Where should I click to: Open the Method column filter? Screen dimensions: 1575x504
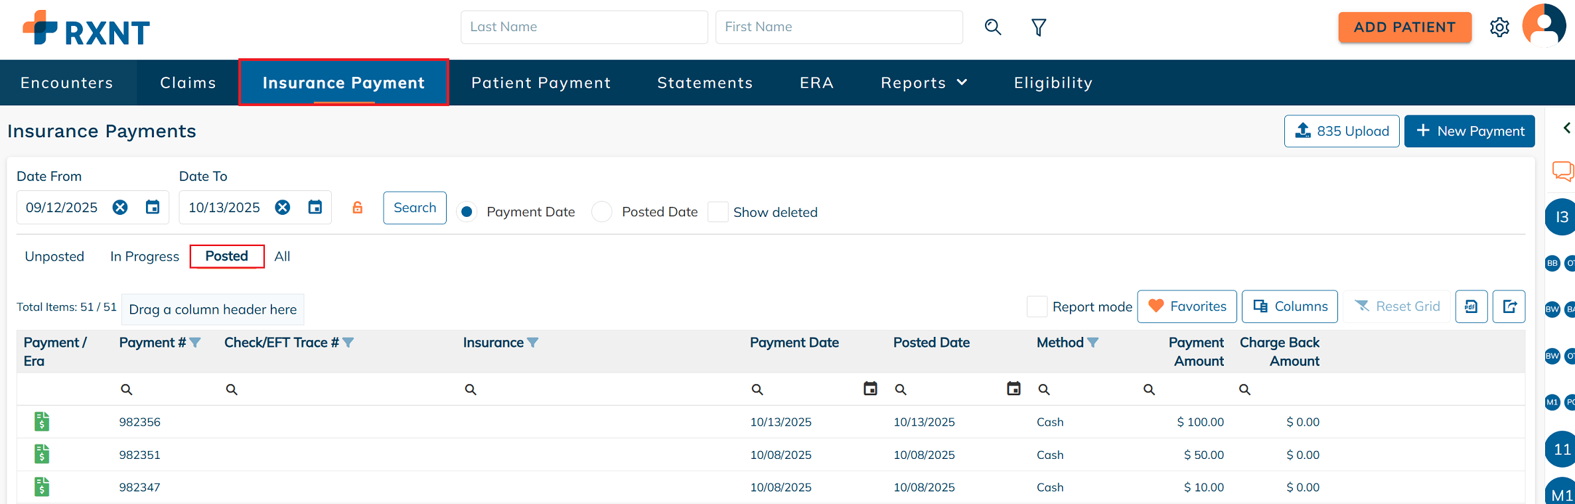(1093, 343)
